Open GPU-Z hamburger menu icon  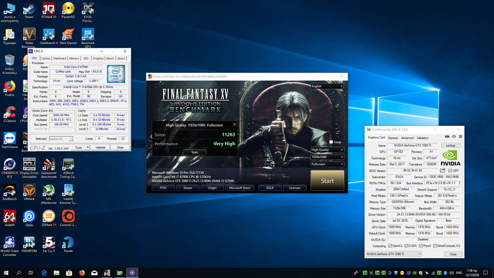pos(460,137)
